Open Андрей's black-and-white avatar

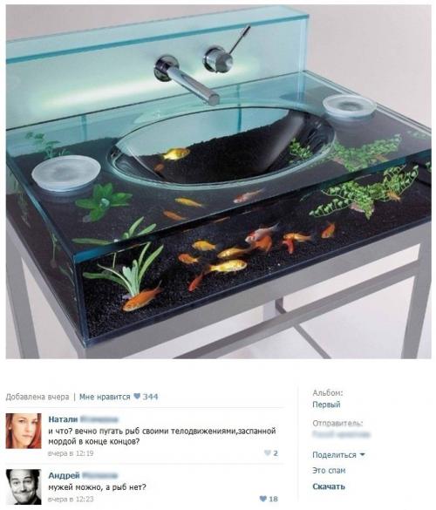click(24, 486)
